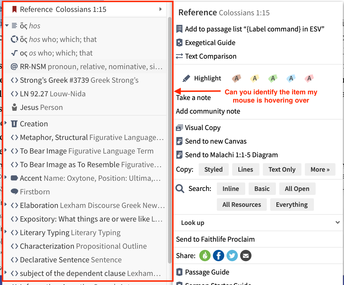Image resolution: width=344 pixels, height=285 pixels.
Task: Click the Text Only copy button
Action: (282, 169)
